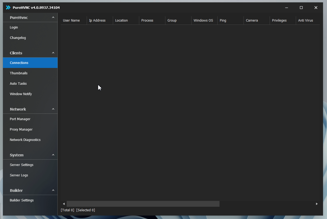Sort by the Ping column
The width and height of the screenshot is (327, 219).
[231, 21]
